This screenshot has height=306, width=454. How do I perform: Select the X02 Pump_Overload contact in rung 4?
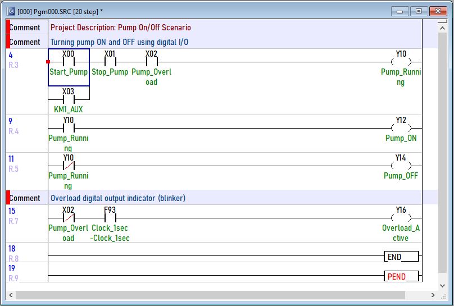click(x=152, y=62)
